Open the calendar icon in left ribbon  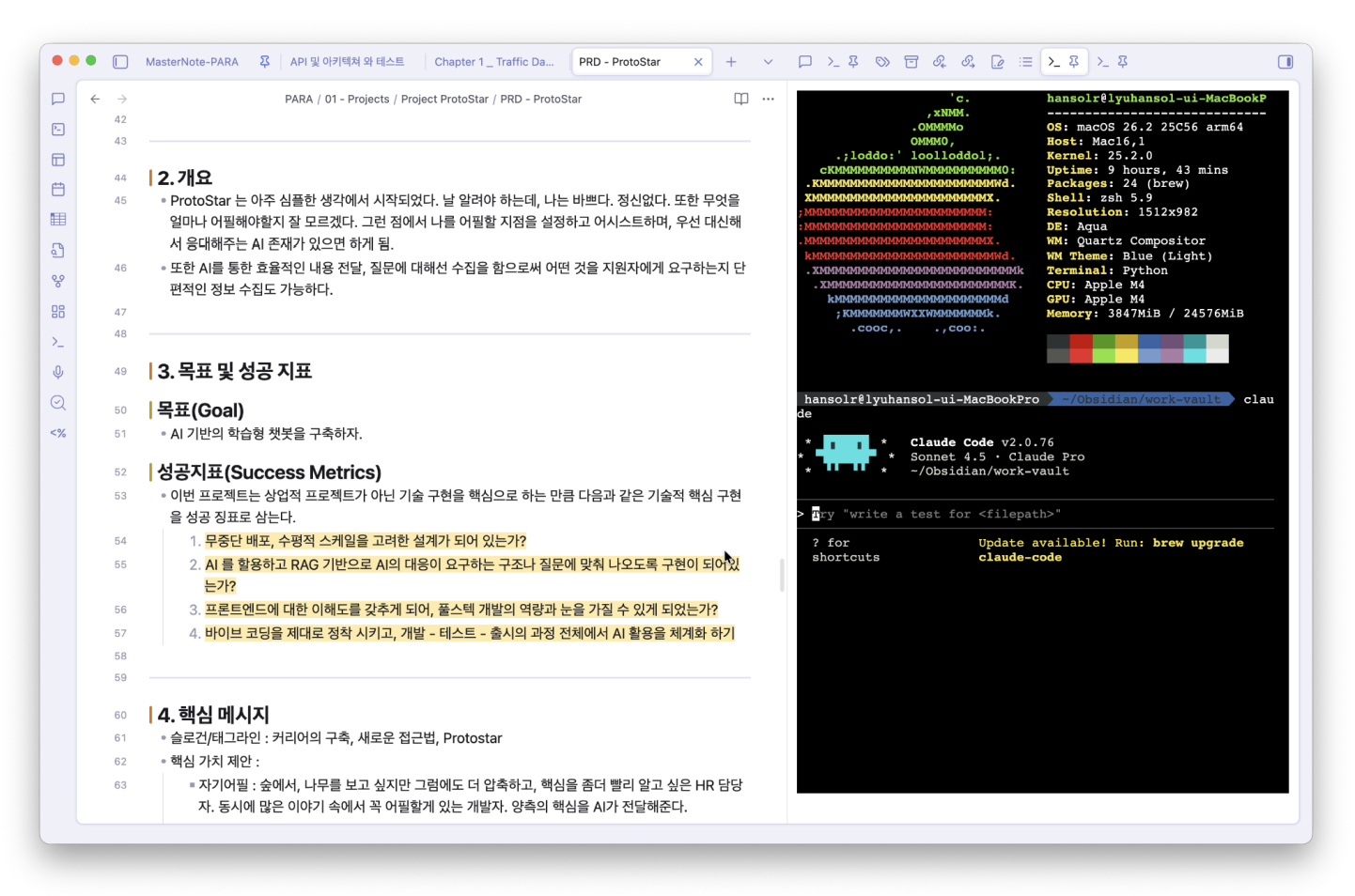pos(58,189)
